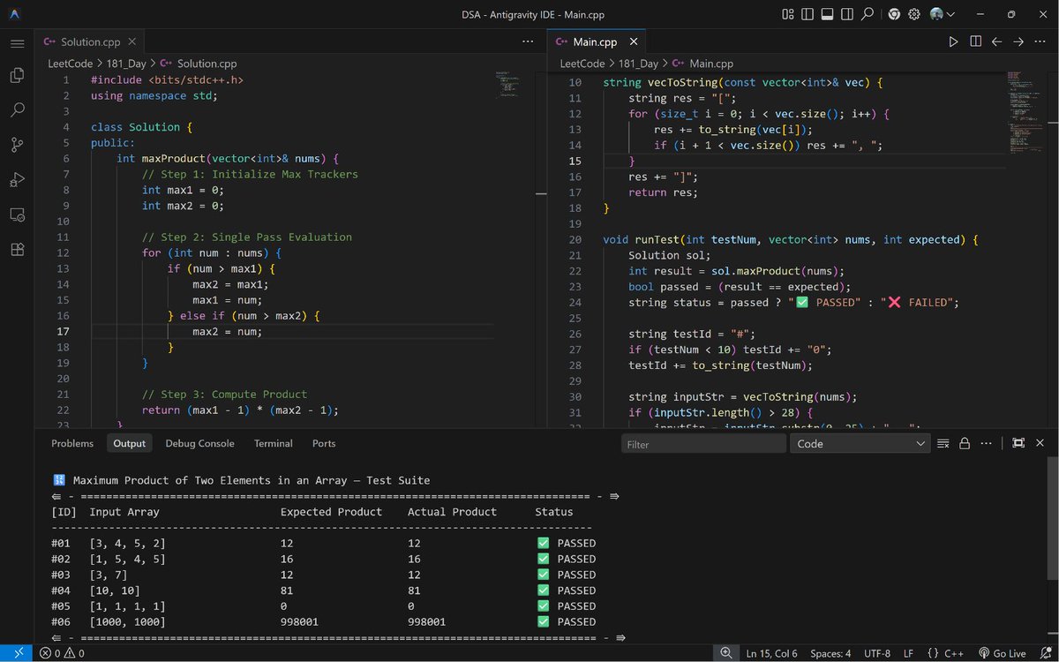
Task: Switch to the Output panel tab
Action: [x=129, y=443]
